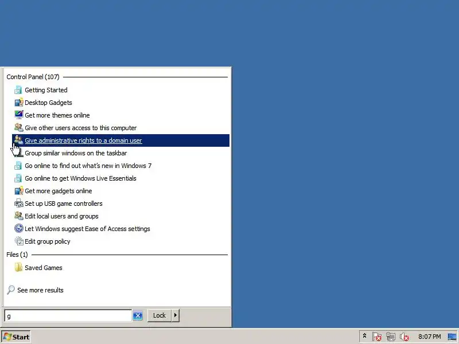Click the Get more gadgets online icon

point(18,191)
